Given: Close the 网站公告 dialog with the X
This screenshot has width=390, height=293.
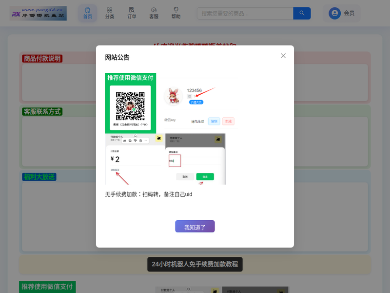Looking at the screenshot, I should pos(283,56).
